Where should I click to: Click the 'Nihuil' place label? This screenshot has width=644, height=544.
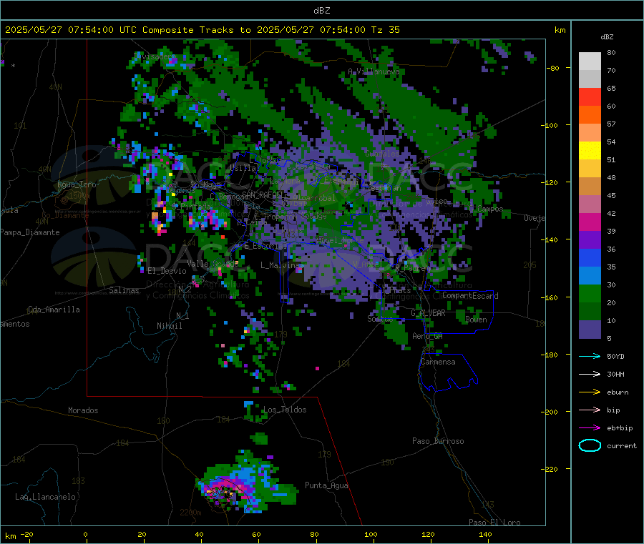[x=169, y=326]
